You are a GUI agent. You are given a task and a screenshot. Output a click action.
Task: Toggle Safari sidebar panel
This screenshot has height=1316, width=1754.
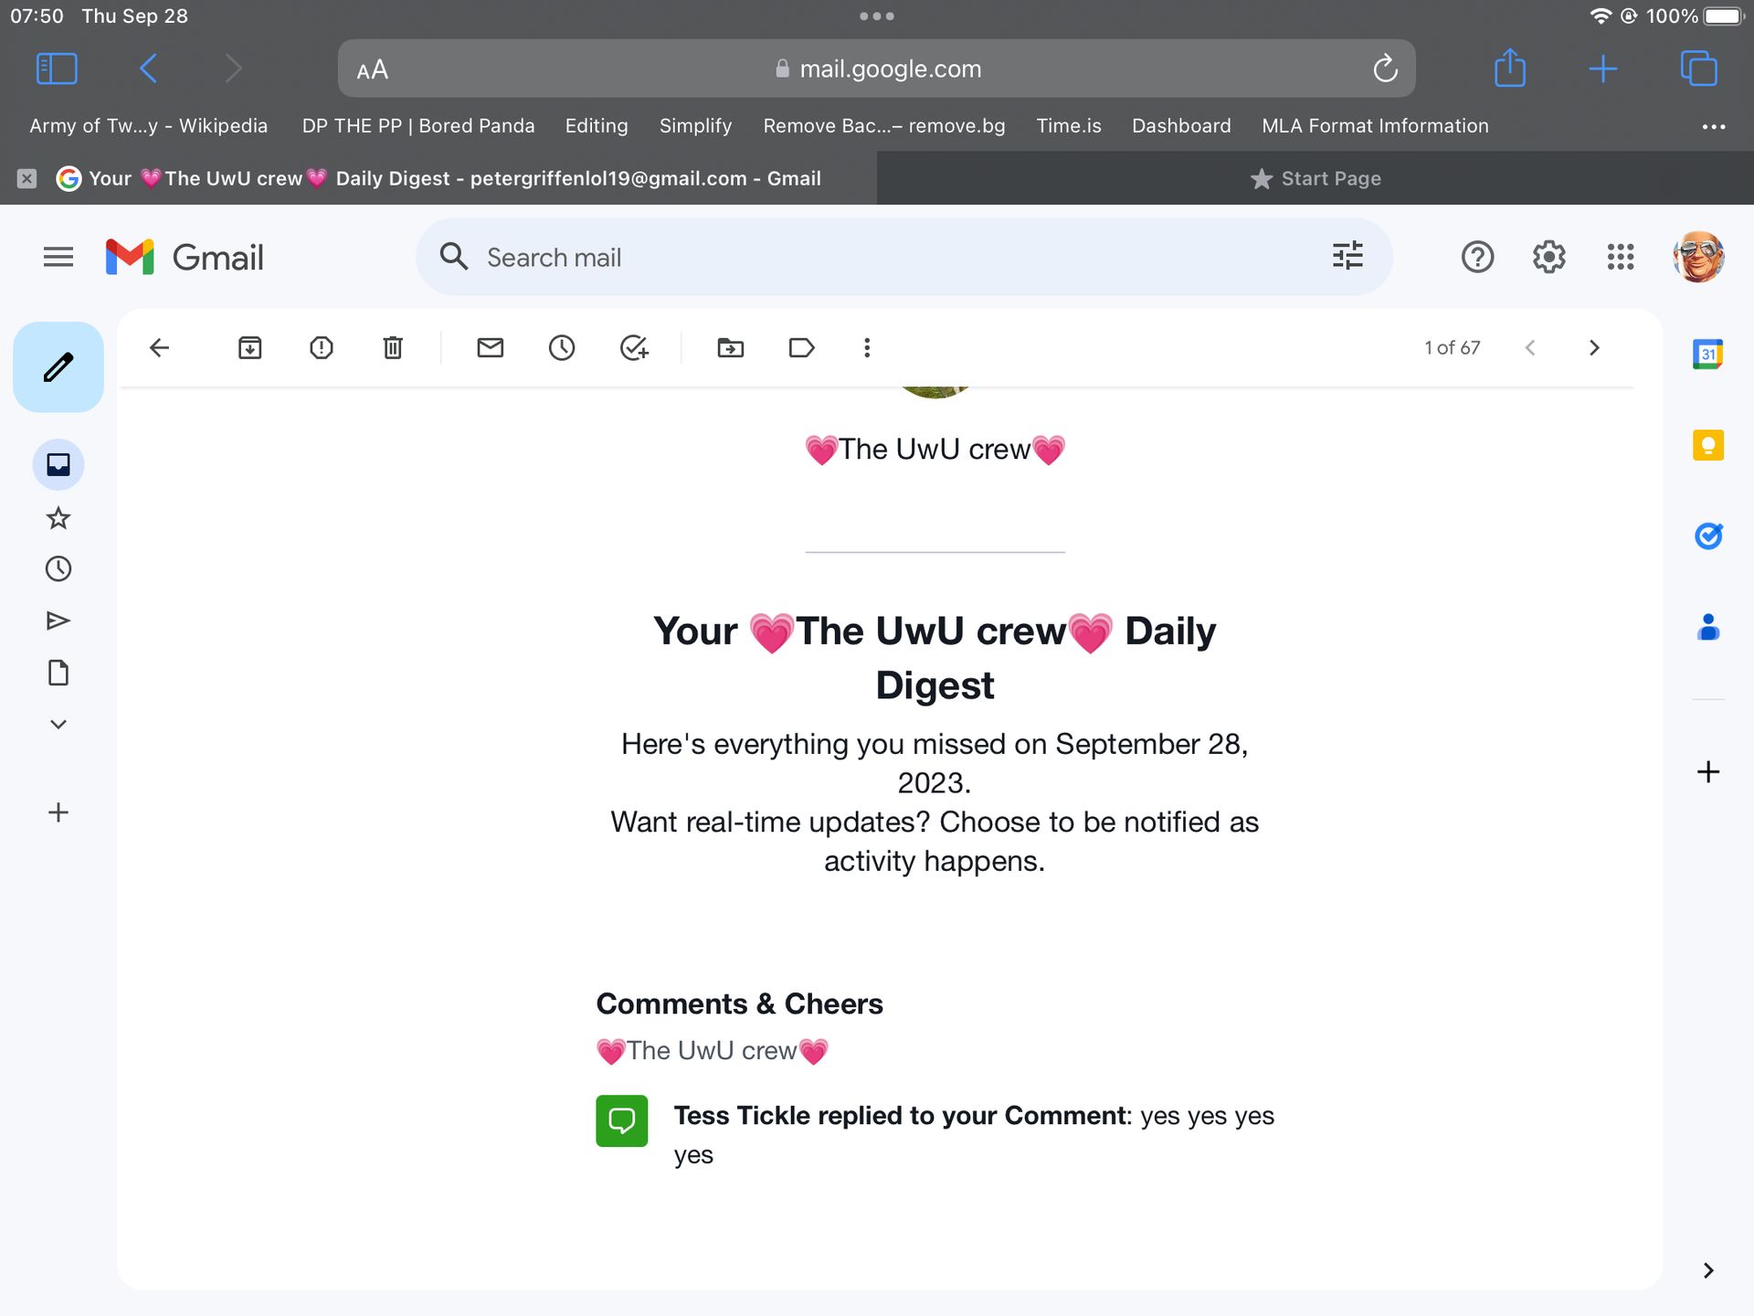56,69
